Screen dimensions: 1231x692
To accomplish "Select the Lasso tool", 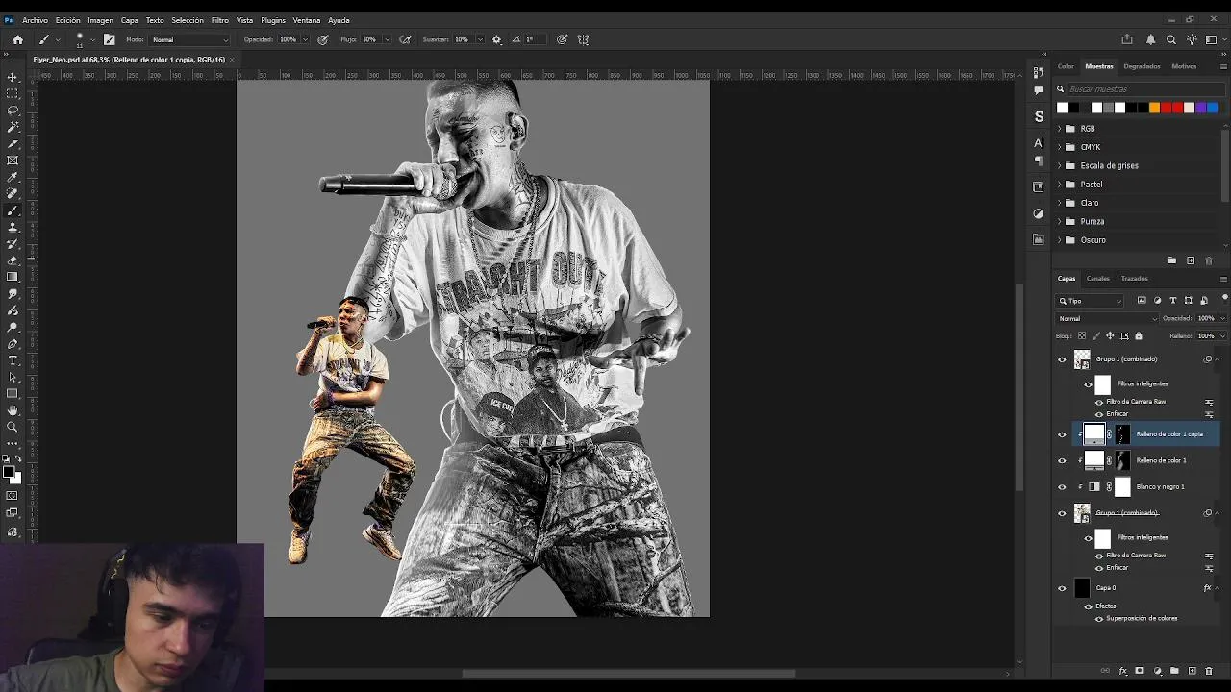I will 13,110.
